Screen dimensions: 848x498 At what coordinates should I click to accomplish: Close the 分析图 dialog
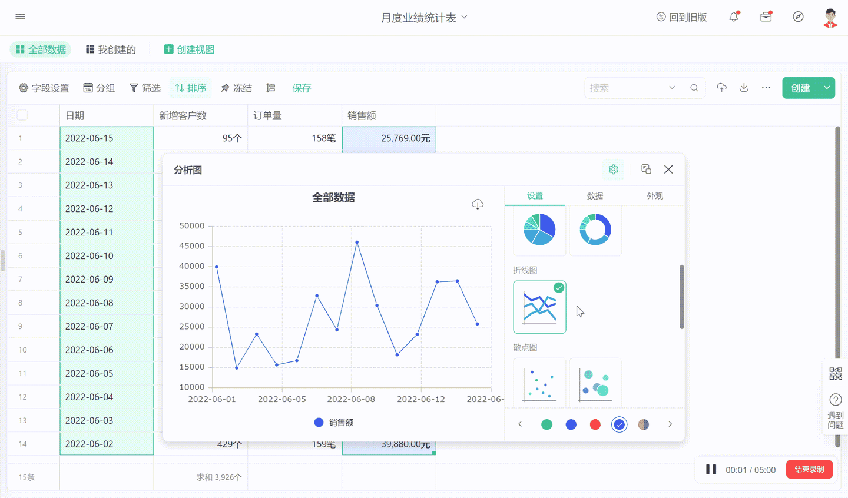tap(668, 170)
